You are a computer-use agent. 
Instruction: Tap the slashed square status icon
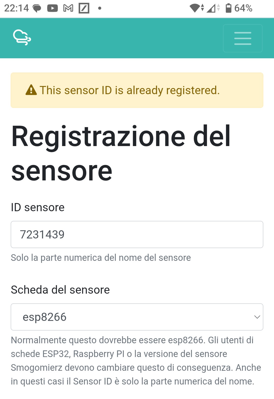pyautogui.click(x=84, y=8)
